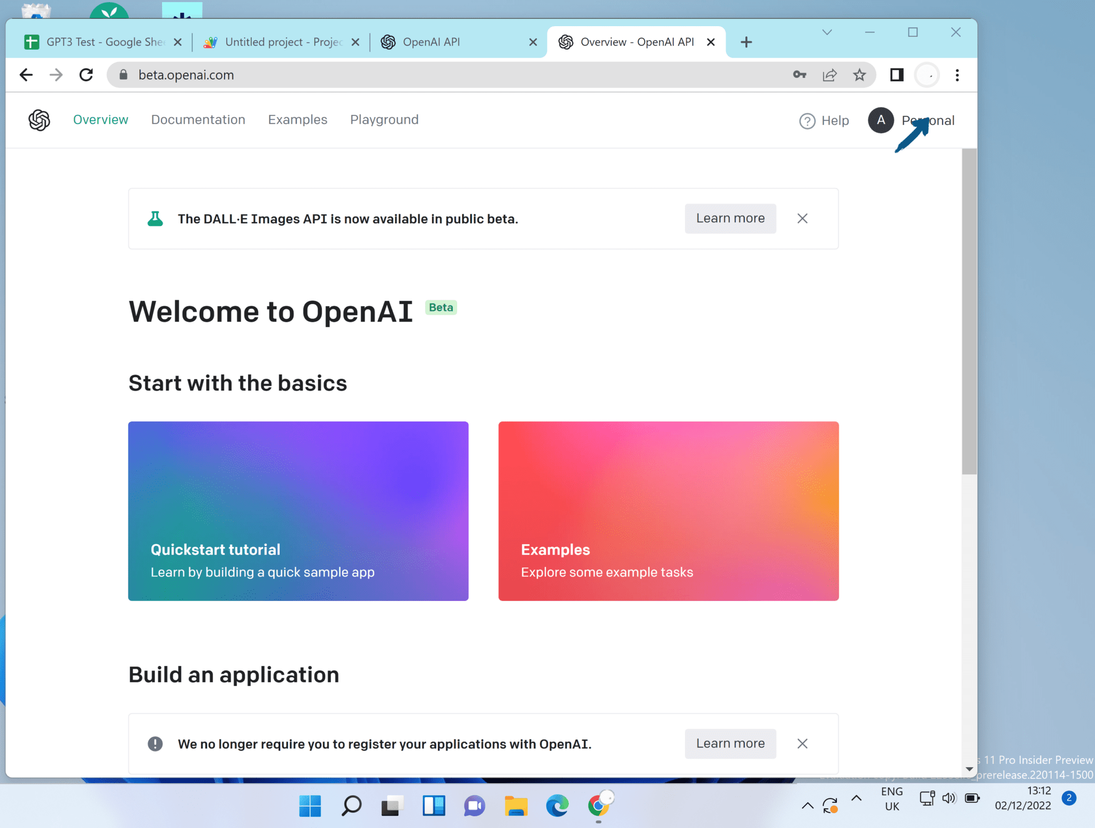
Task: Go forward to the next page
Action: pyautogui.click(x=56, y=75)
